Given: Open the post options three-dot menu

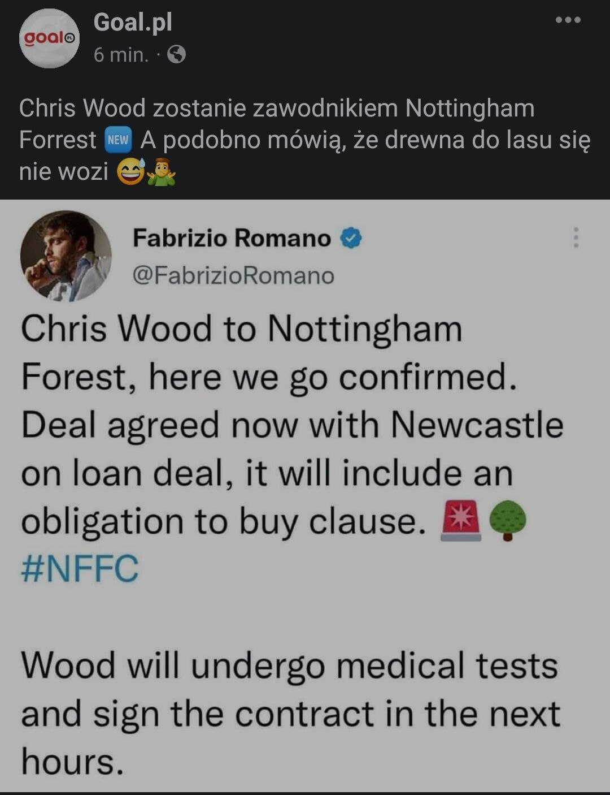Looking at the screenshot, I should tap(568, 20).
